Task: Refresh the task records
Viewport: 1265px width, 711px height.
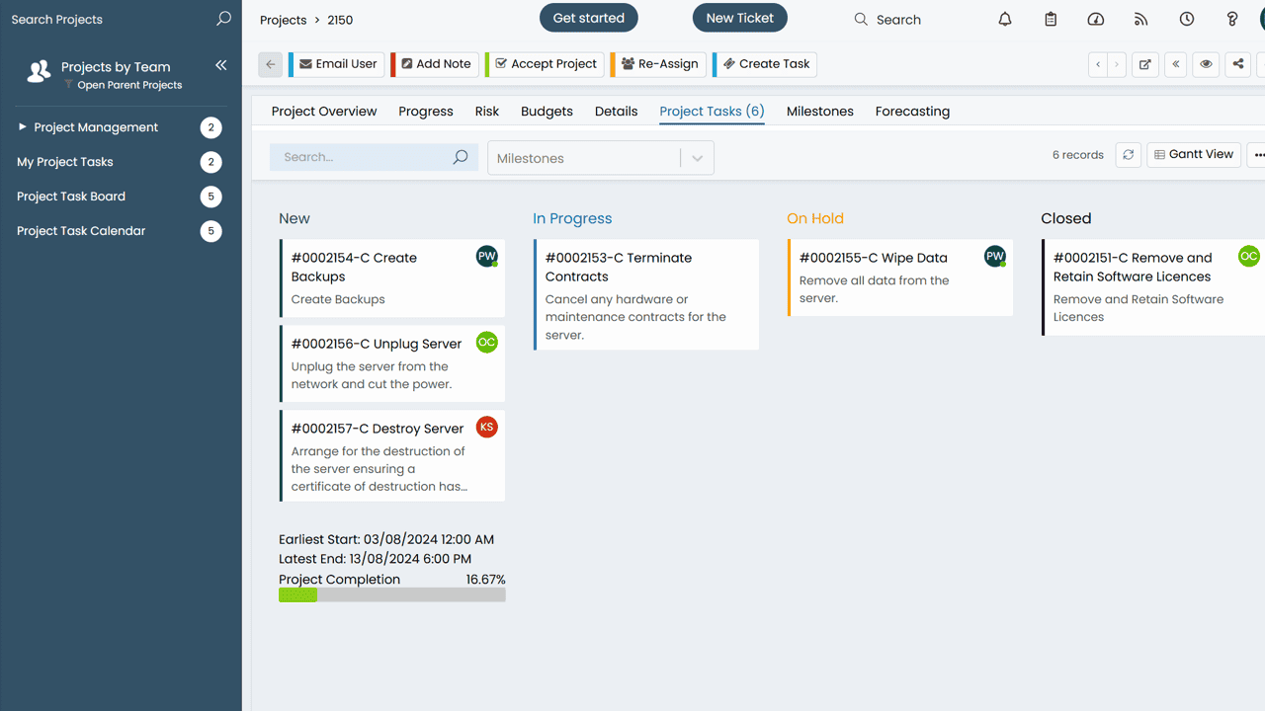Action: tap(1129, 155)
